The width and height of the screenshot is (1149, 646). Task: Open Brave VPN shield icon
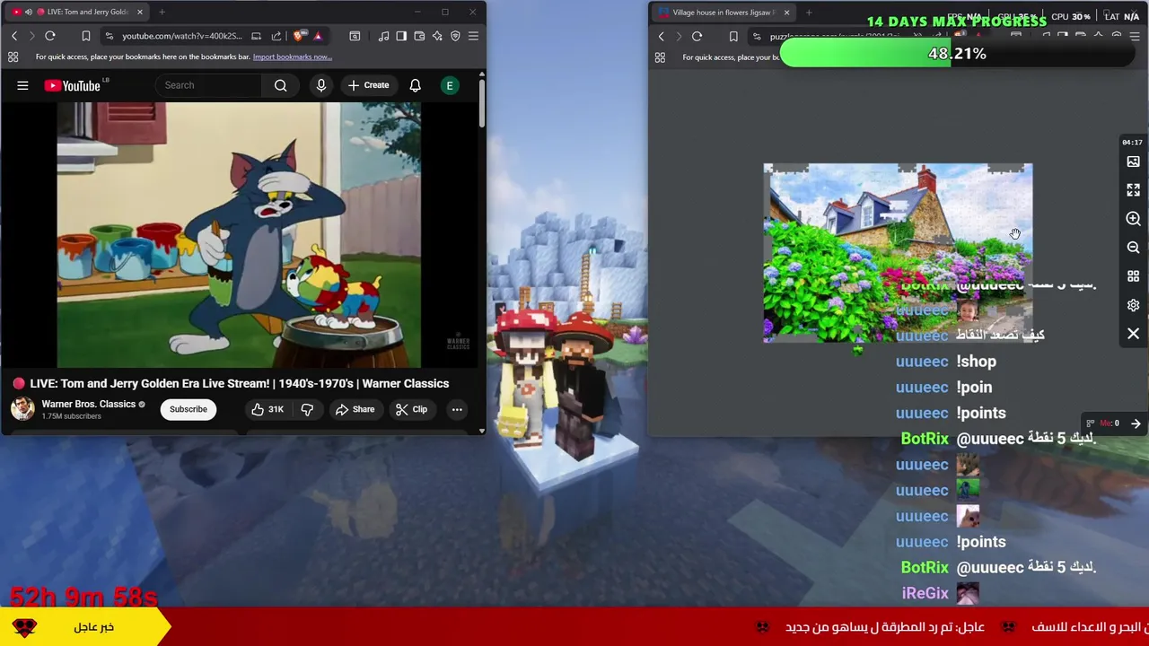click(455, 36)
